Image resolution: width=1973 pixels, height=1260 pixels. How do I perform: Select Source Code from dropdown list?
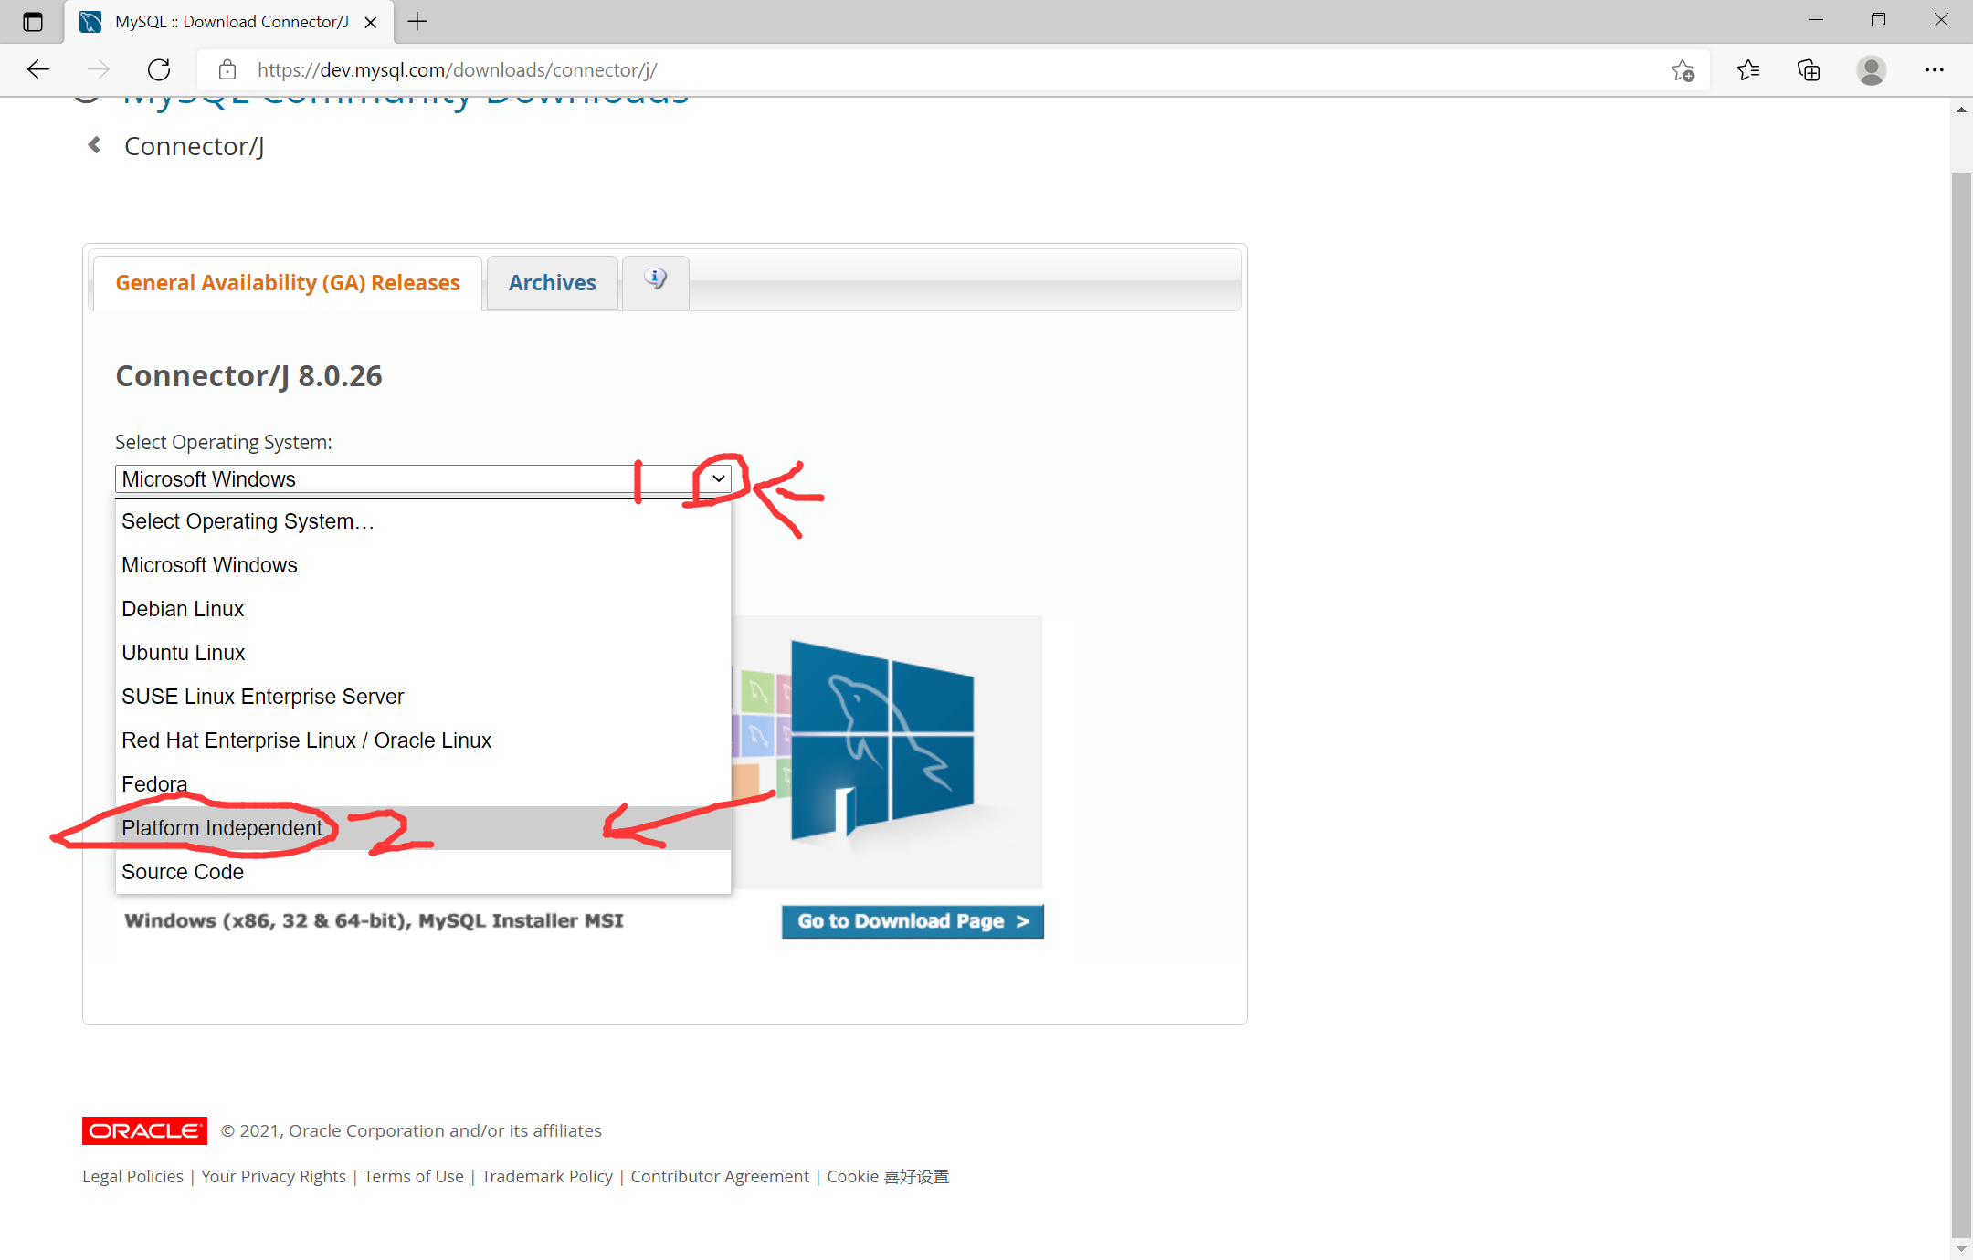click(181, 872)
